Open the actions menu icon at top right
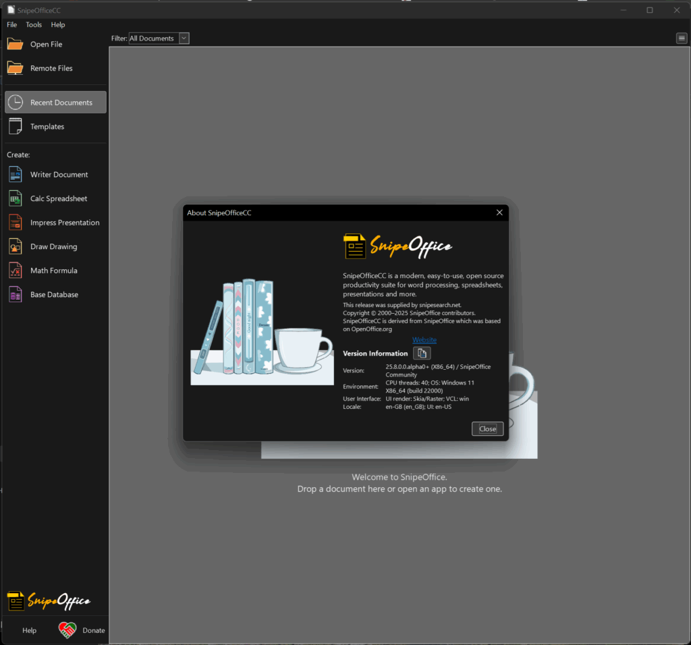The width and height of the screenshot is (691, 645). 682,38
